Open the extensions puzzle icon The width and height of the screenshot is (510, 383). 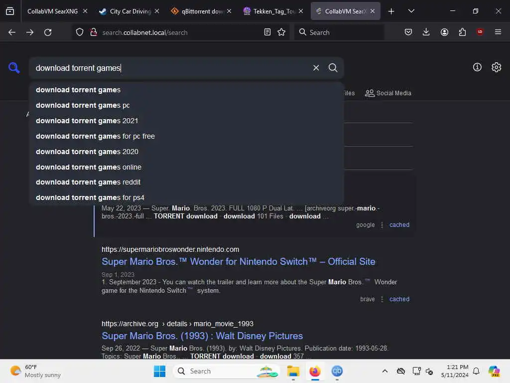pyautogui.click(x=462, y=32)
